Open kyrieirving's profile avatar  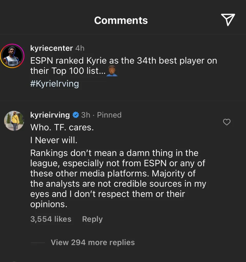[14, 121]
